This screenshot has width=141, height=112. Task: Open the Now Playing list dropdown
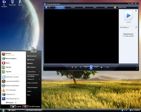pyautogui.click(x=125, y=27)
